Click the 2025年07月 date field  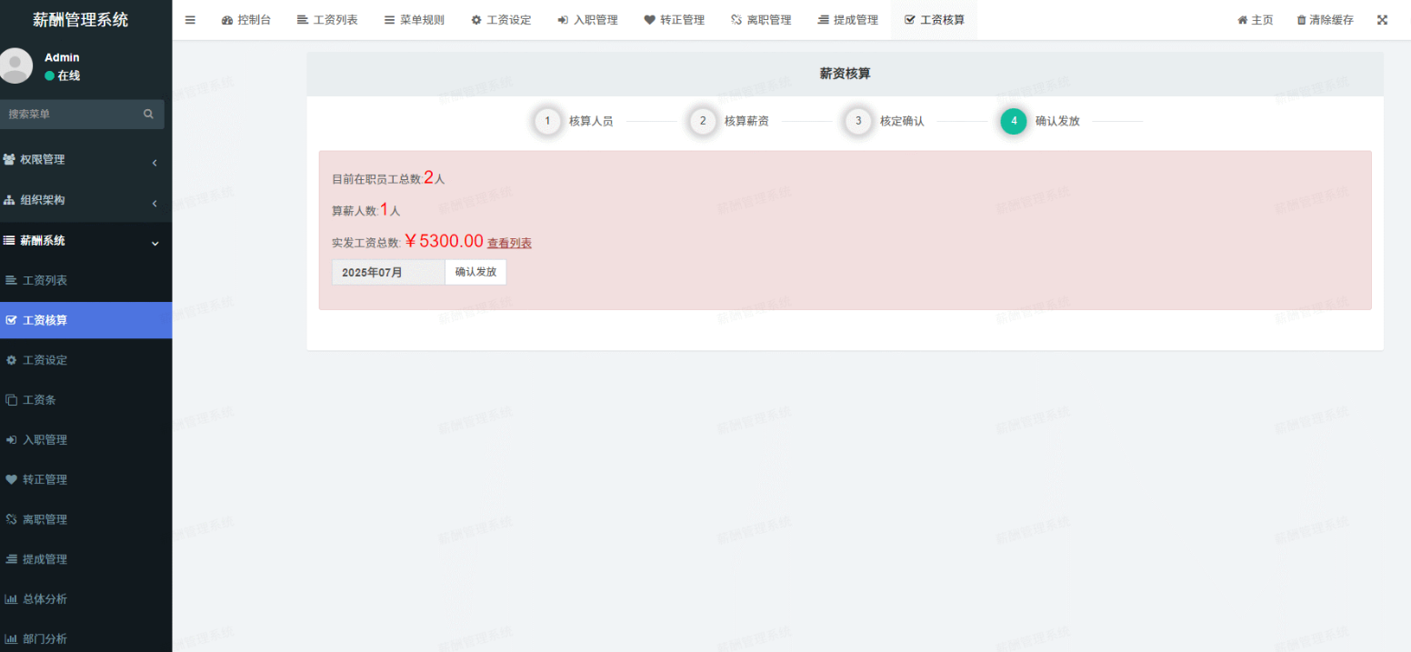point(388,272)
